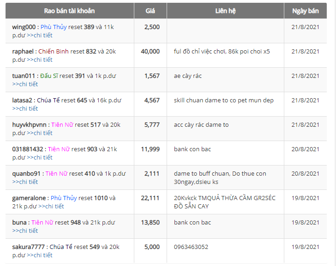
Task: Click chi tiết under latasa2 listing
Action: point(25,108)
